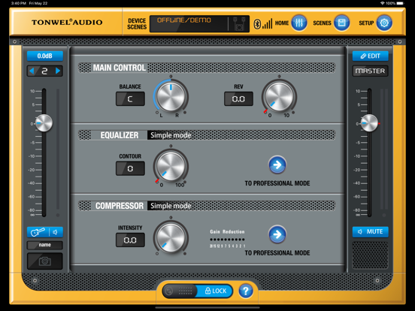Click the Contour value field

click(130, 168)
